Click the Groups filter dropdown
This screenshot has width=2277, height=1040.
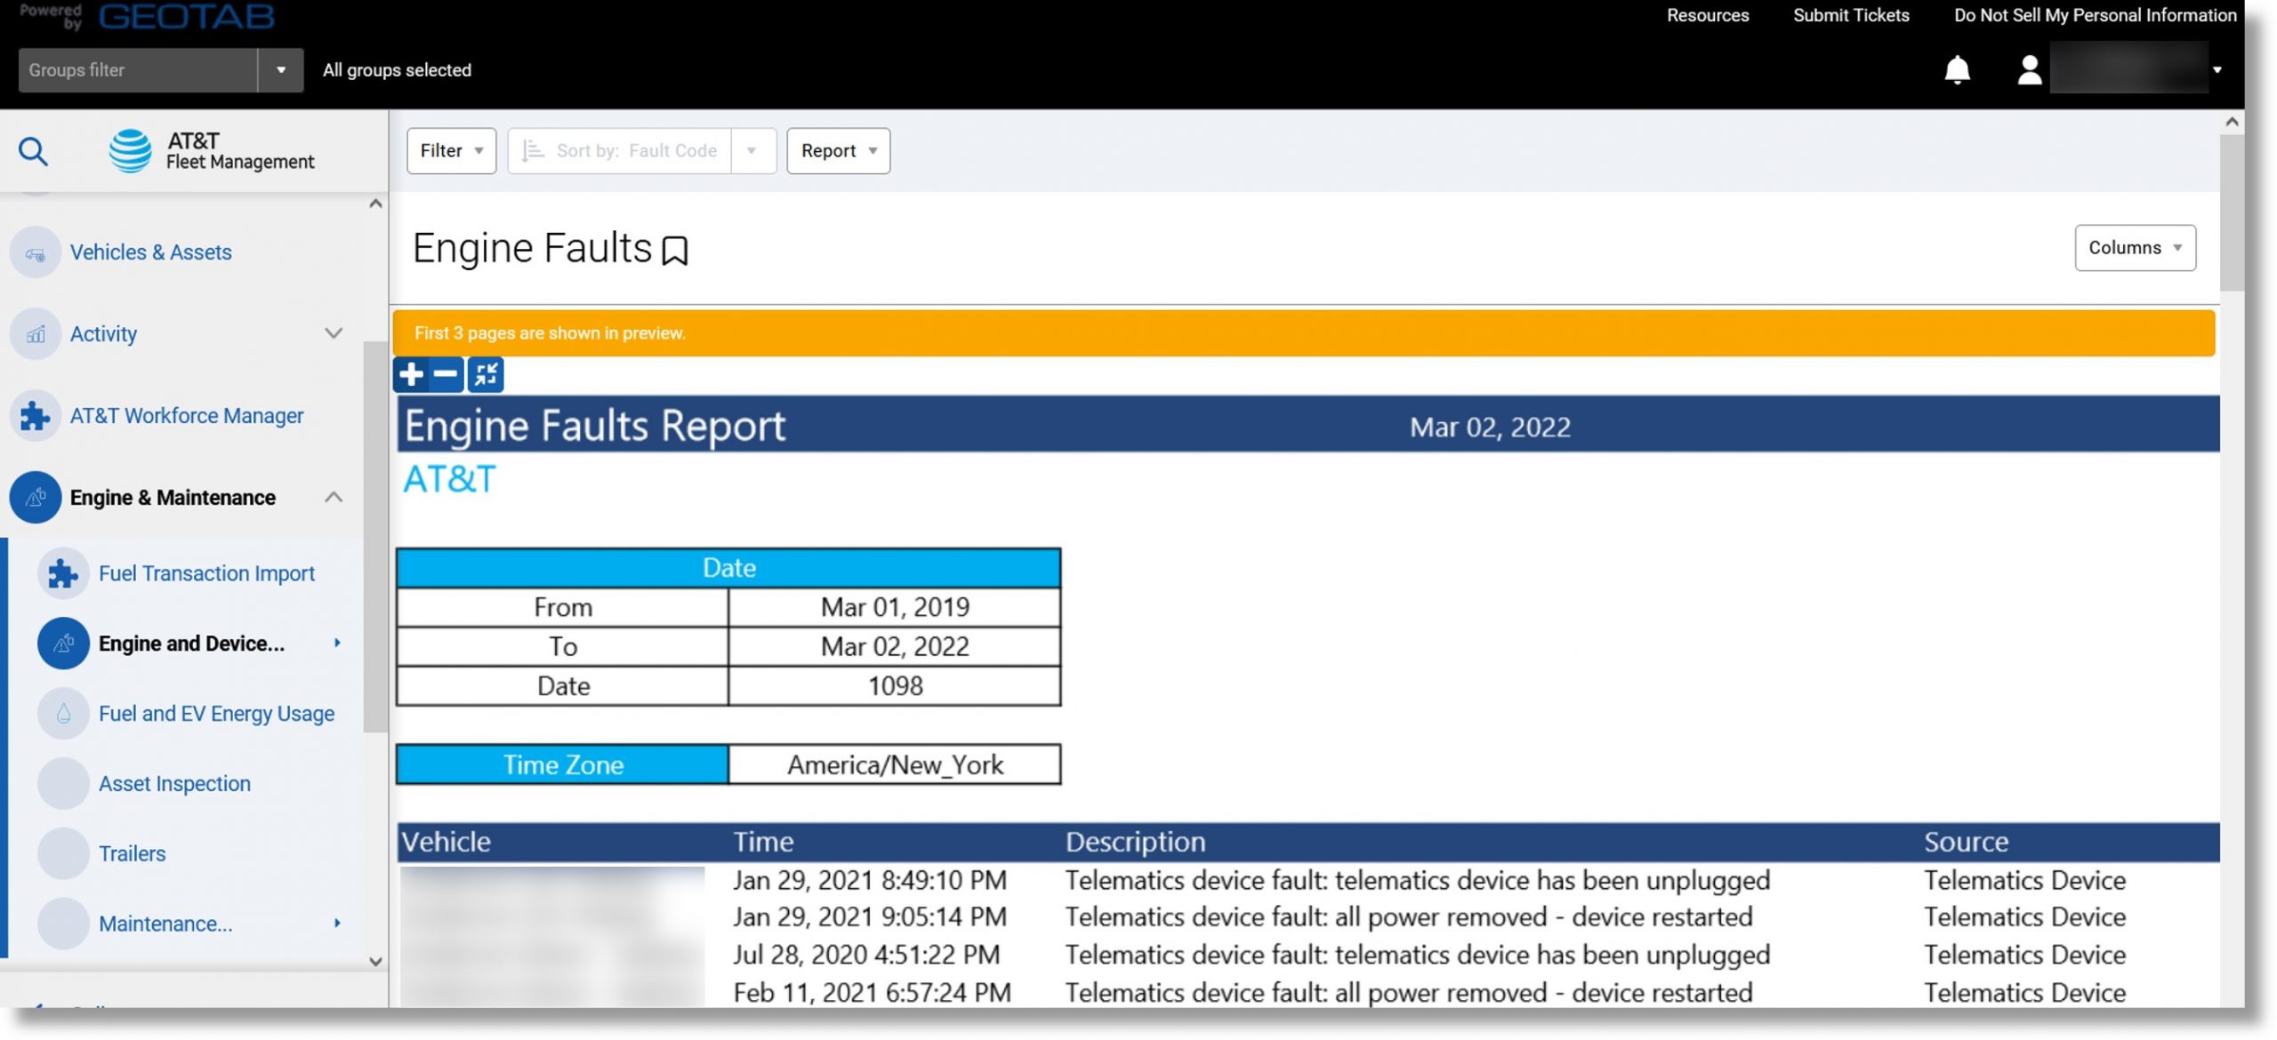[x=278, y=69]
